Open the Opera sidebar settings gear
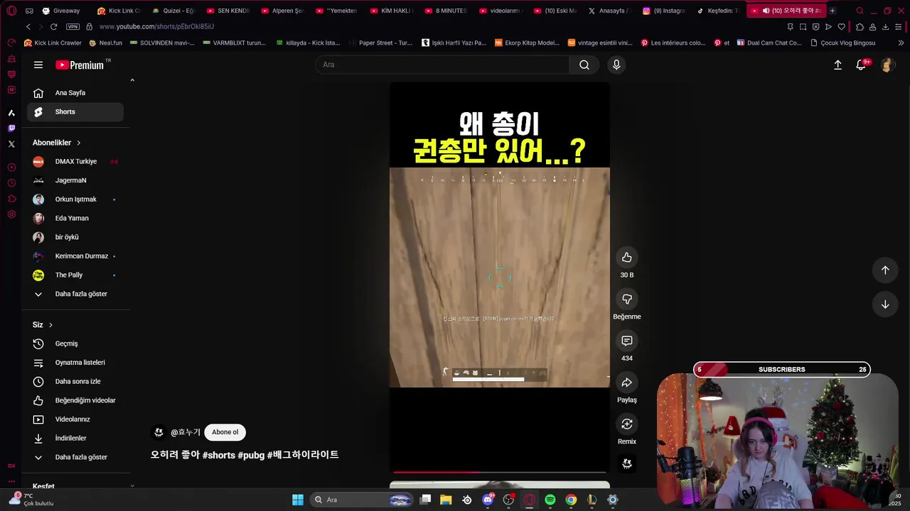 [11, 214]
